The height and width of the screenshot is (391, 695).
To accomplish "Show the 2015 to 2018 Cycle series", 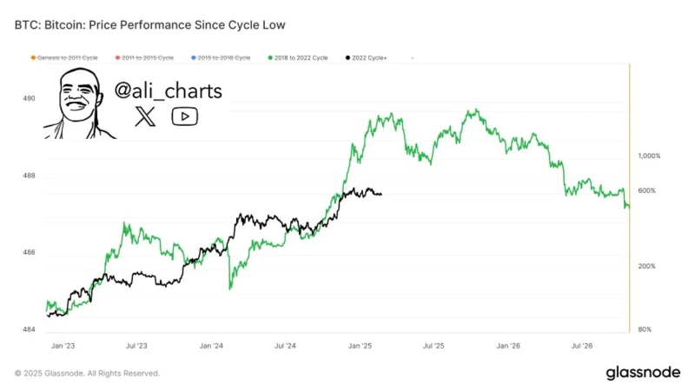I will pyautogui.click(x=223, y=58).
